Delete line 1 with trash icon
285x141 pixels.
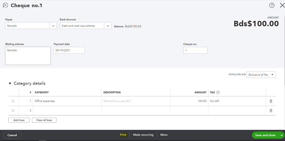(271, 101)
